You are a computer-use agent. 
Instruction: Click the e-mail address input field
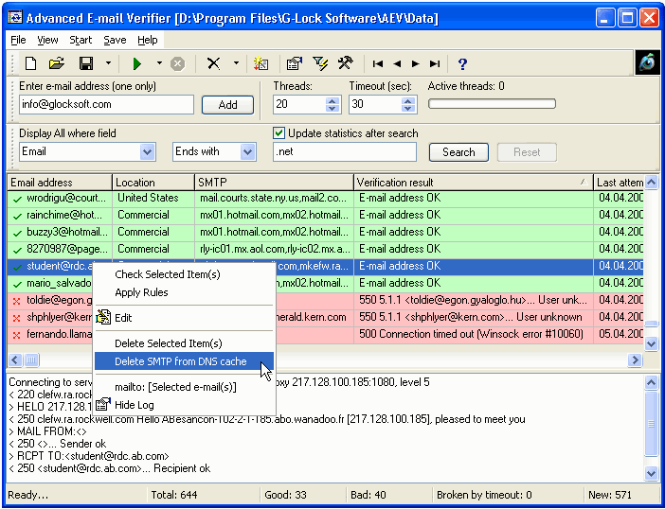(x=106, y=105)
